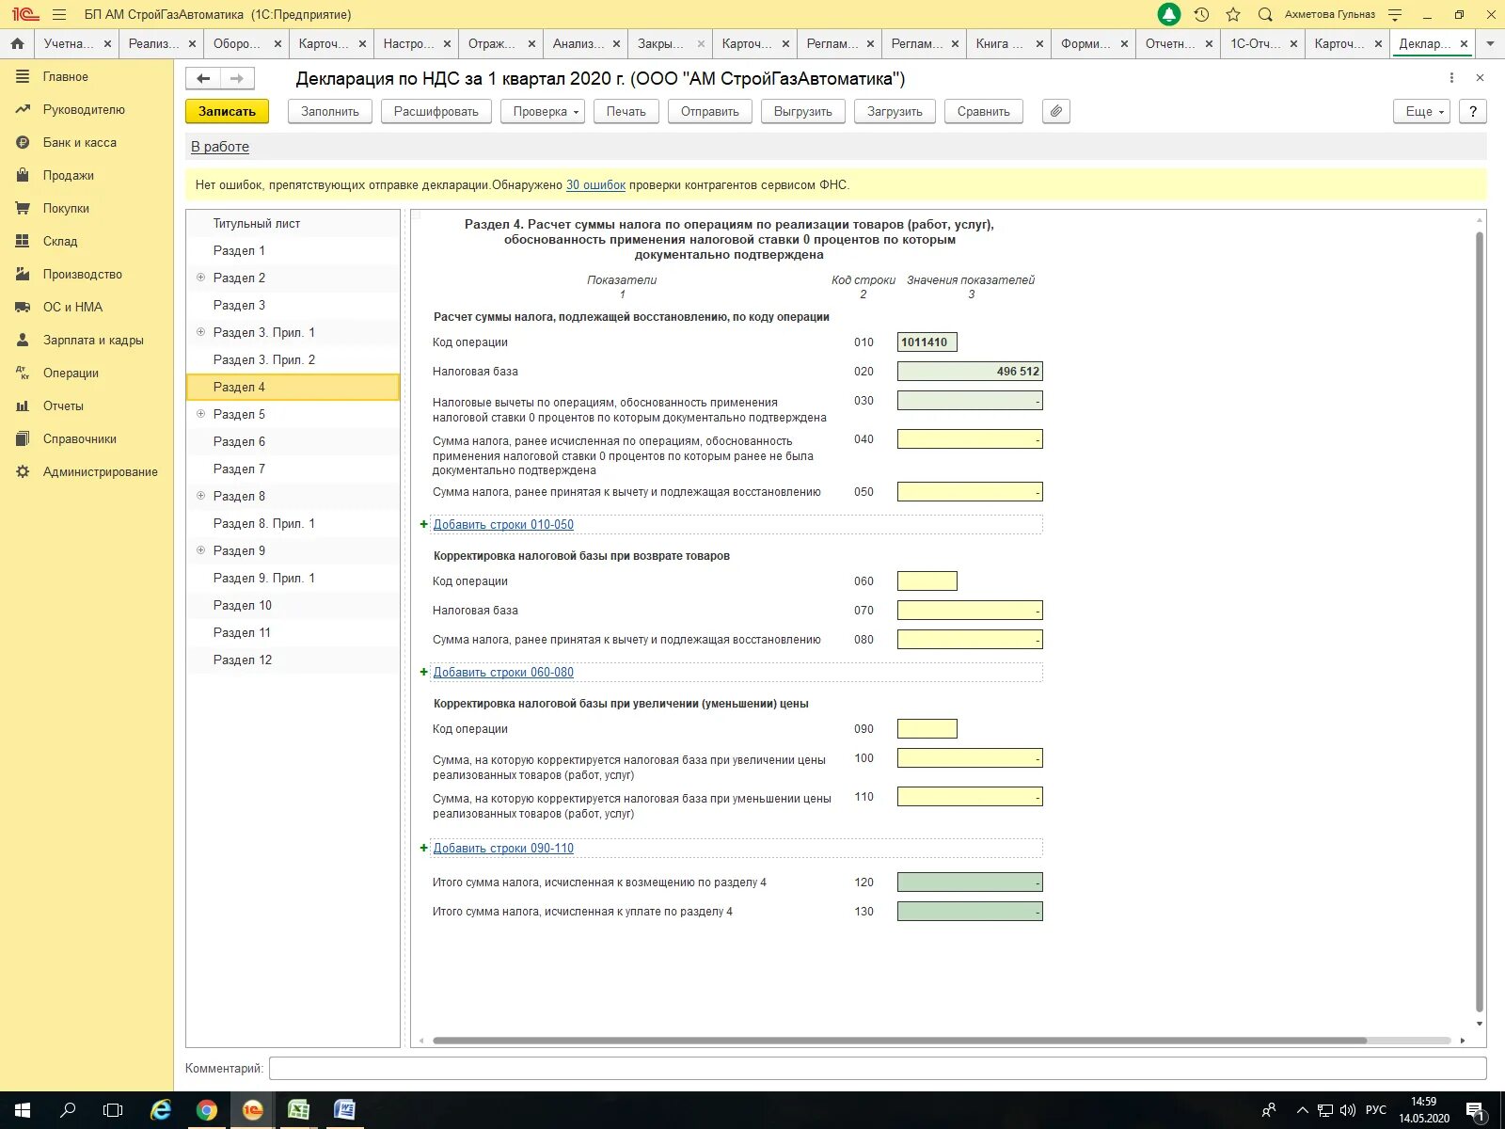This screenshot has height=1129, width=1505.
Task: Open Еще dropdown menu
Action: (1422, 111)
